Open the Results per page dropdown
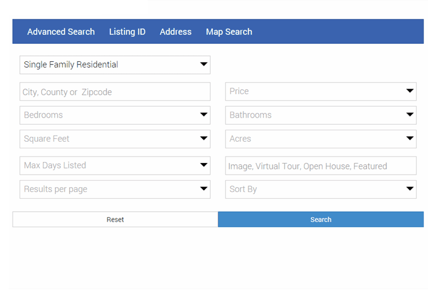This screenshot has height=290, width=439. 115,189
